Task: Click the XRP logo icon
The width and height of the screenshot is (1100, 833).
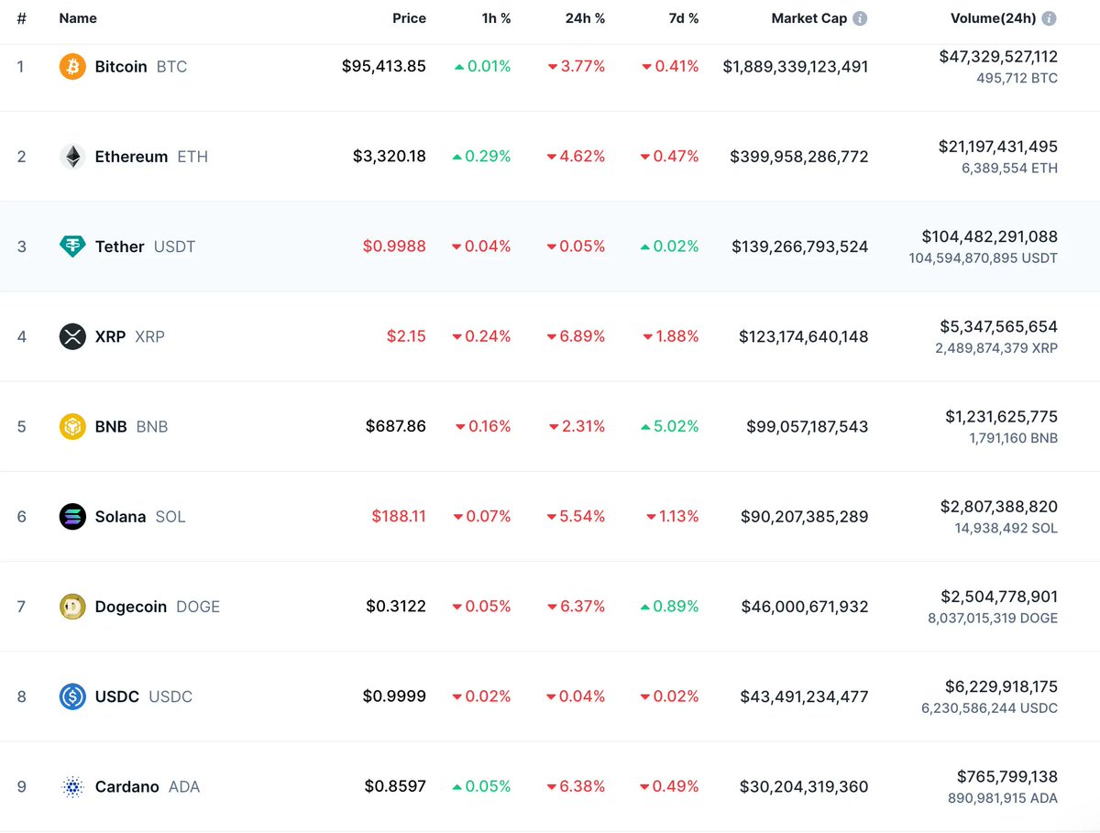Action: (x=72, y=336)
